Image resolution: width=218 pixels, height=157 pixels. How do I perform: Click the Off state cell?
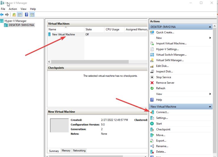[87, 34]
